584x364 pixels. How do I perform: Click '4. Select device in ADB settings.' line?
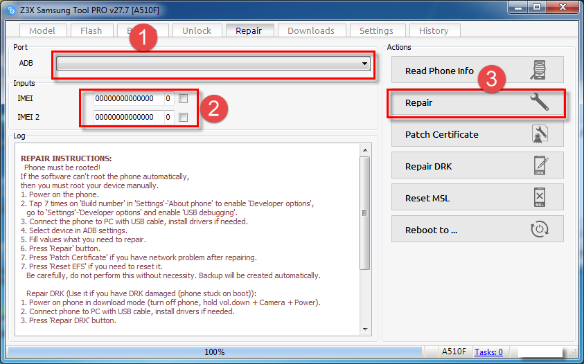[x=74, y=230]
